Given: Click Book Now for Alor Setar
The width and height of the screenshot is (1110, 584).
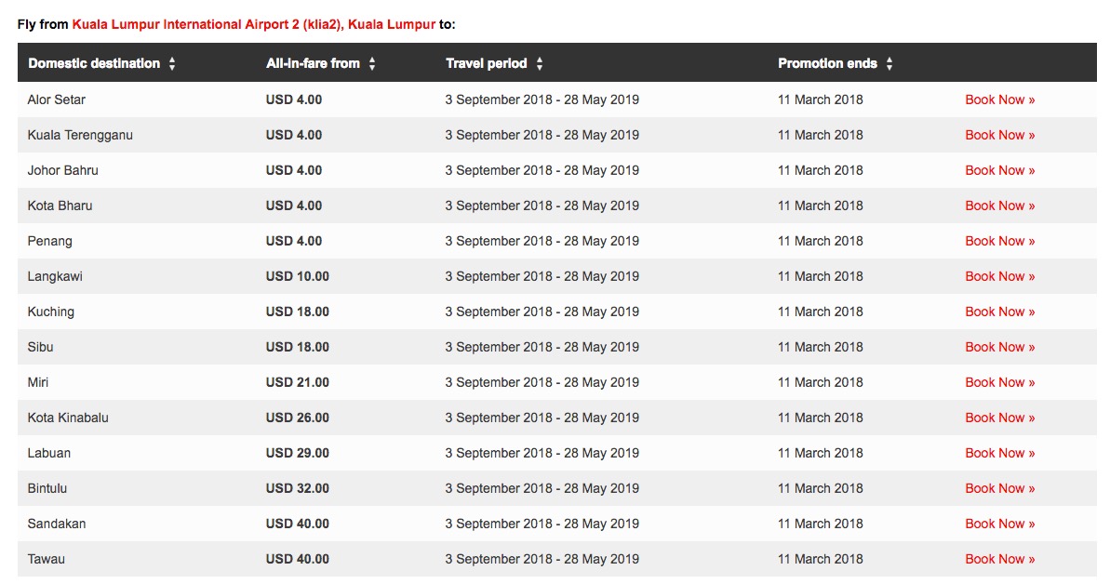Looking at the screenshot, I should coord(999,100).
